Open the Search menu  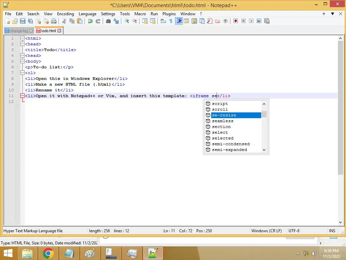coord(33,14)
